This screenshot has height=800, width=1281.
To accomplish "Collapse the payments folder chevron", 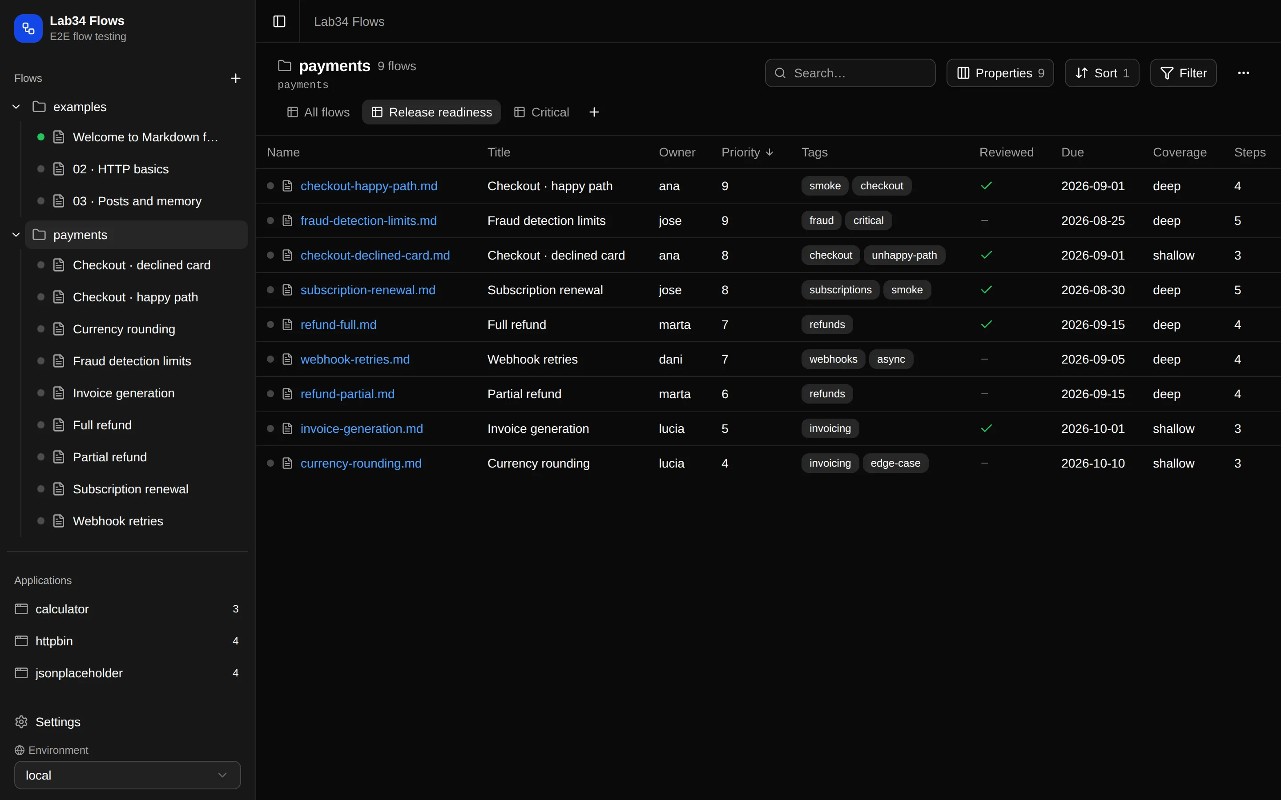I will [x=16, y=234].
